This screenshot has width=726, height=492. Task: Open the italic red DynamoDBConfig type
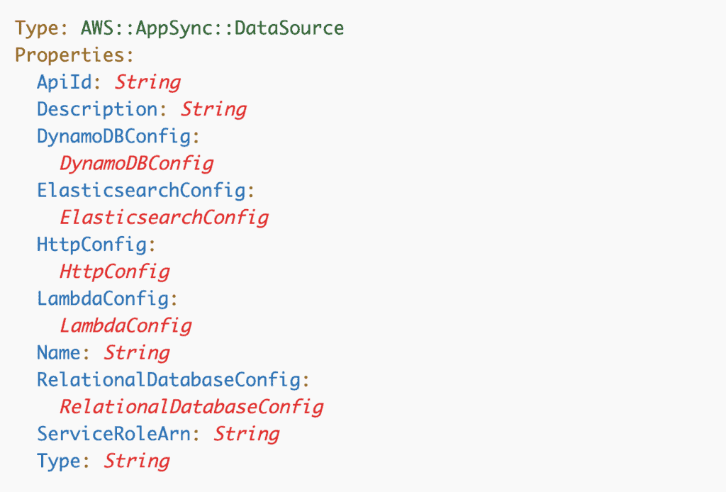pyautogui.click(x=136, y=164)
